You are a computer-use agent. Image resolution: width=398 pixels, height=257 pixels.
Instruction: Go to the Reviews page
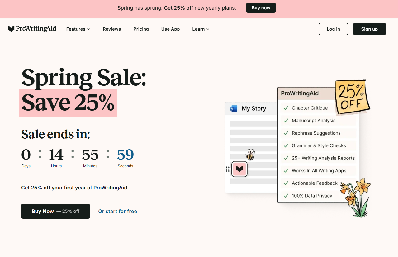pos(112,29)
